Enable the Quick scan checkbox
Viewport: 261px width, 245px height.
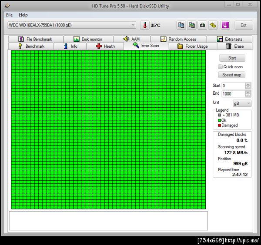tap(220, 66)
